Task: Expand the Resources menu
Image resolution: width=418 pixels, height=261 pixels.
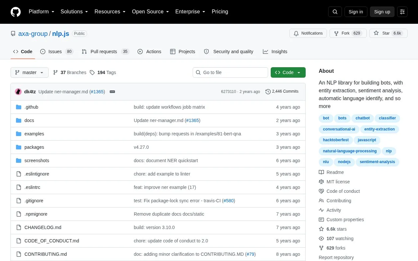Action: 110,12
